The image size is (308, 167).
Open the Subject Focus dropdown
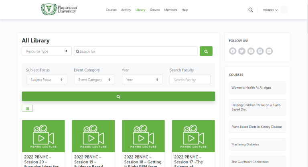47,80
